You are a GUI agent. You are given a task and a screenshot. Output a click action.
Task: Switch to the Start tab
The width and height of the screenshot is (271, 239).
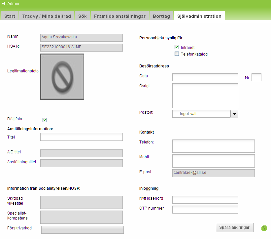pos(10,16)
